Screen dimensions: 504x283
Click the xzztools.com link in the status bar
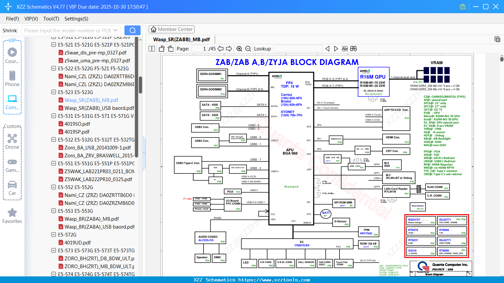coord(274,280)
